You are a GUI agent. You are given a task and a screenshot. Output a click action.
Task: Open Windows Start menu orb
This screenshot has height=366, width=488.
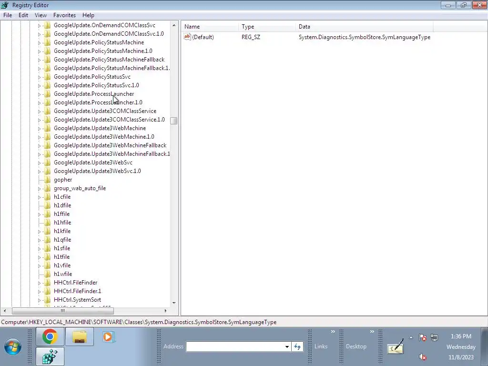(13, 347)
